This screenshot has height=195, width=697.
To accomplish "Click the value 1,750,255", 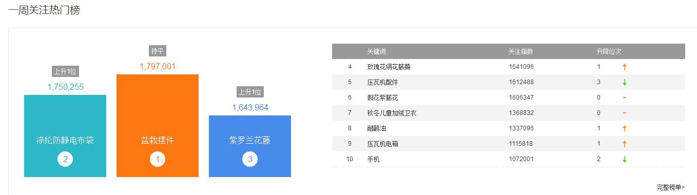I will [65, 87].
